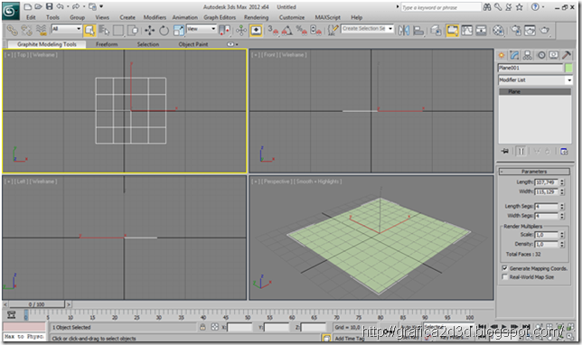Select the Rotate transform tool
The height and width of the screenshot is (345, 582).
pyautogui.click(x=164, y=31)
